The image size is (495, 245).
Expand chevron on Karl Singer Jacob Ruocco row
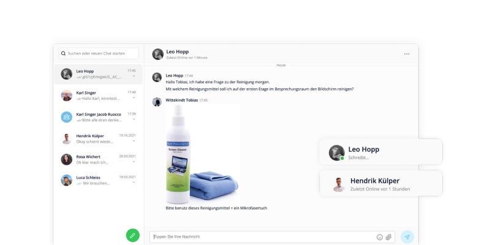tap(134, 119)
